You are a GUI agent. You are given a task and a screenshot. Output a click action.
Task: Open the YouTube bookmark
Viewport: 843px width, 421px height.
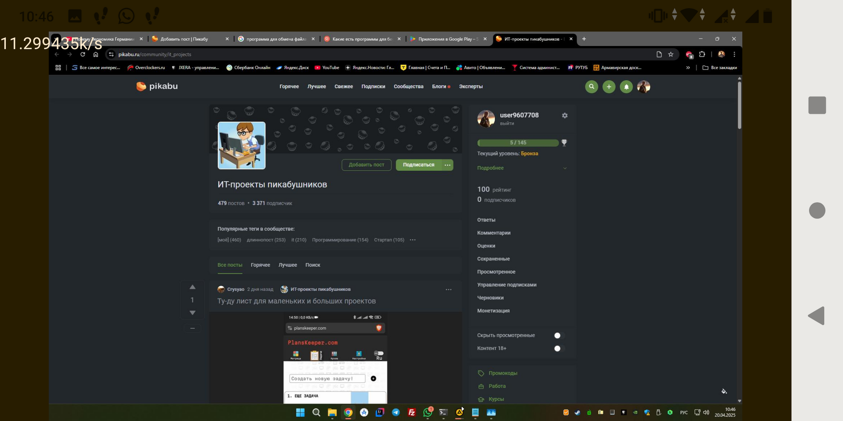pos(327,67)
